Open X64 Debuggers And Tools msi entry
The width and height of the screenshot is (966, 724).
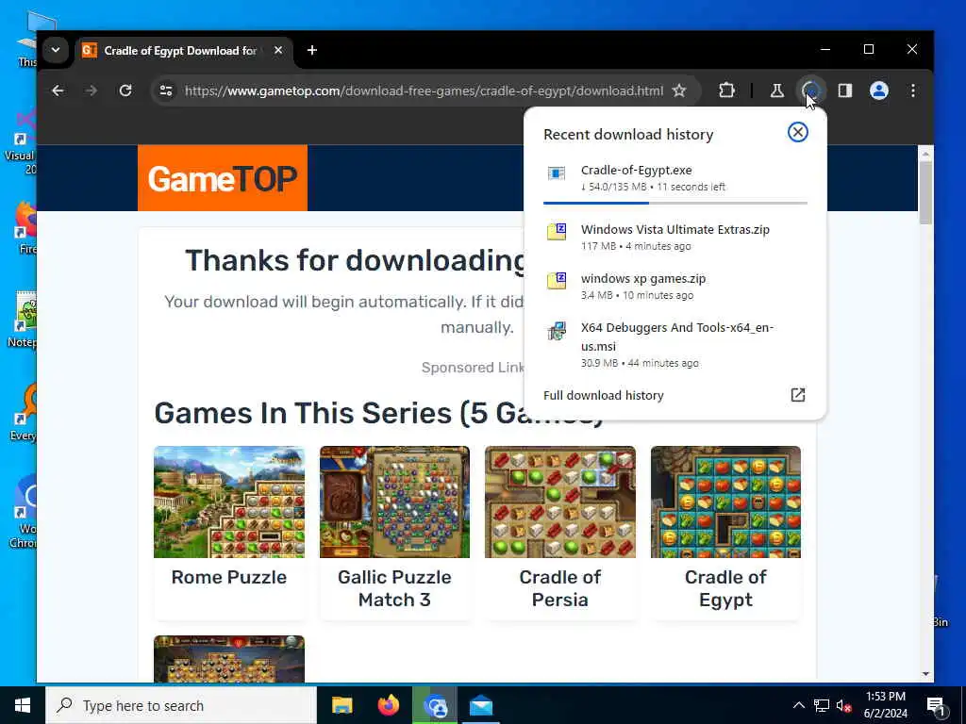coord(675,345)
